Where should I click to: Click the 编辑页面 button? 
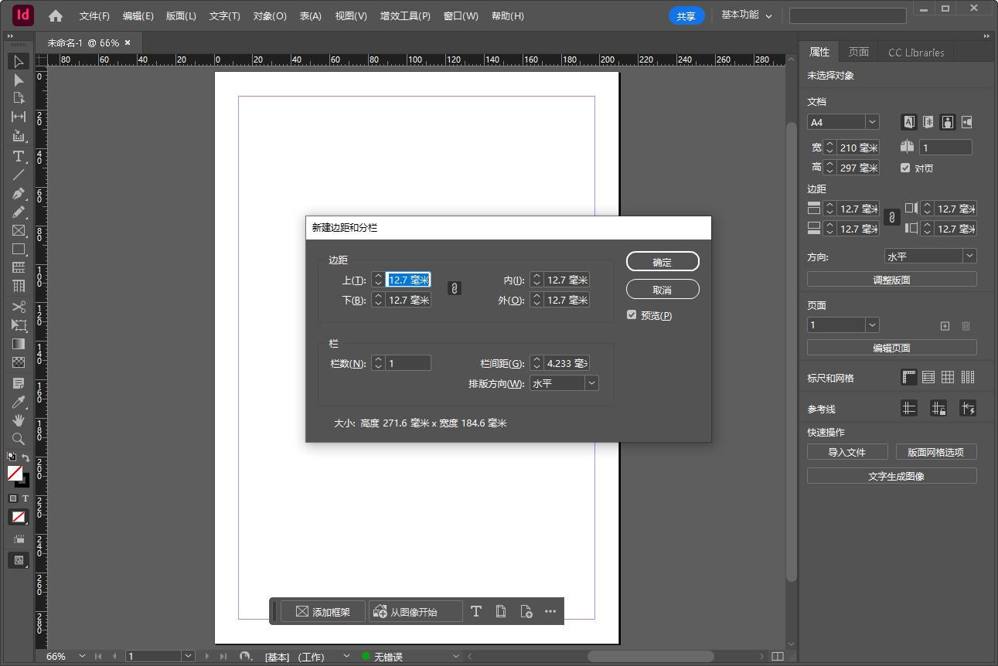click(891, 347)
